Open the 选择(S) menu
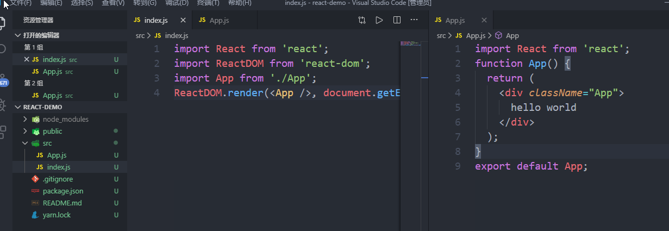This screenshot has width=669, height=231. (82, 3)
